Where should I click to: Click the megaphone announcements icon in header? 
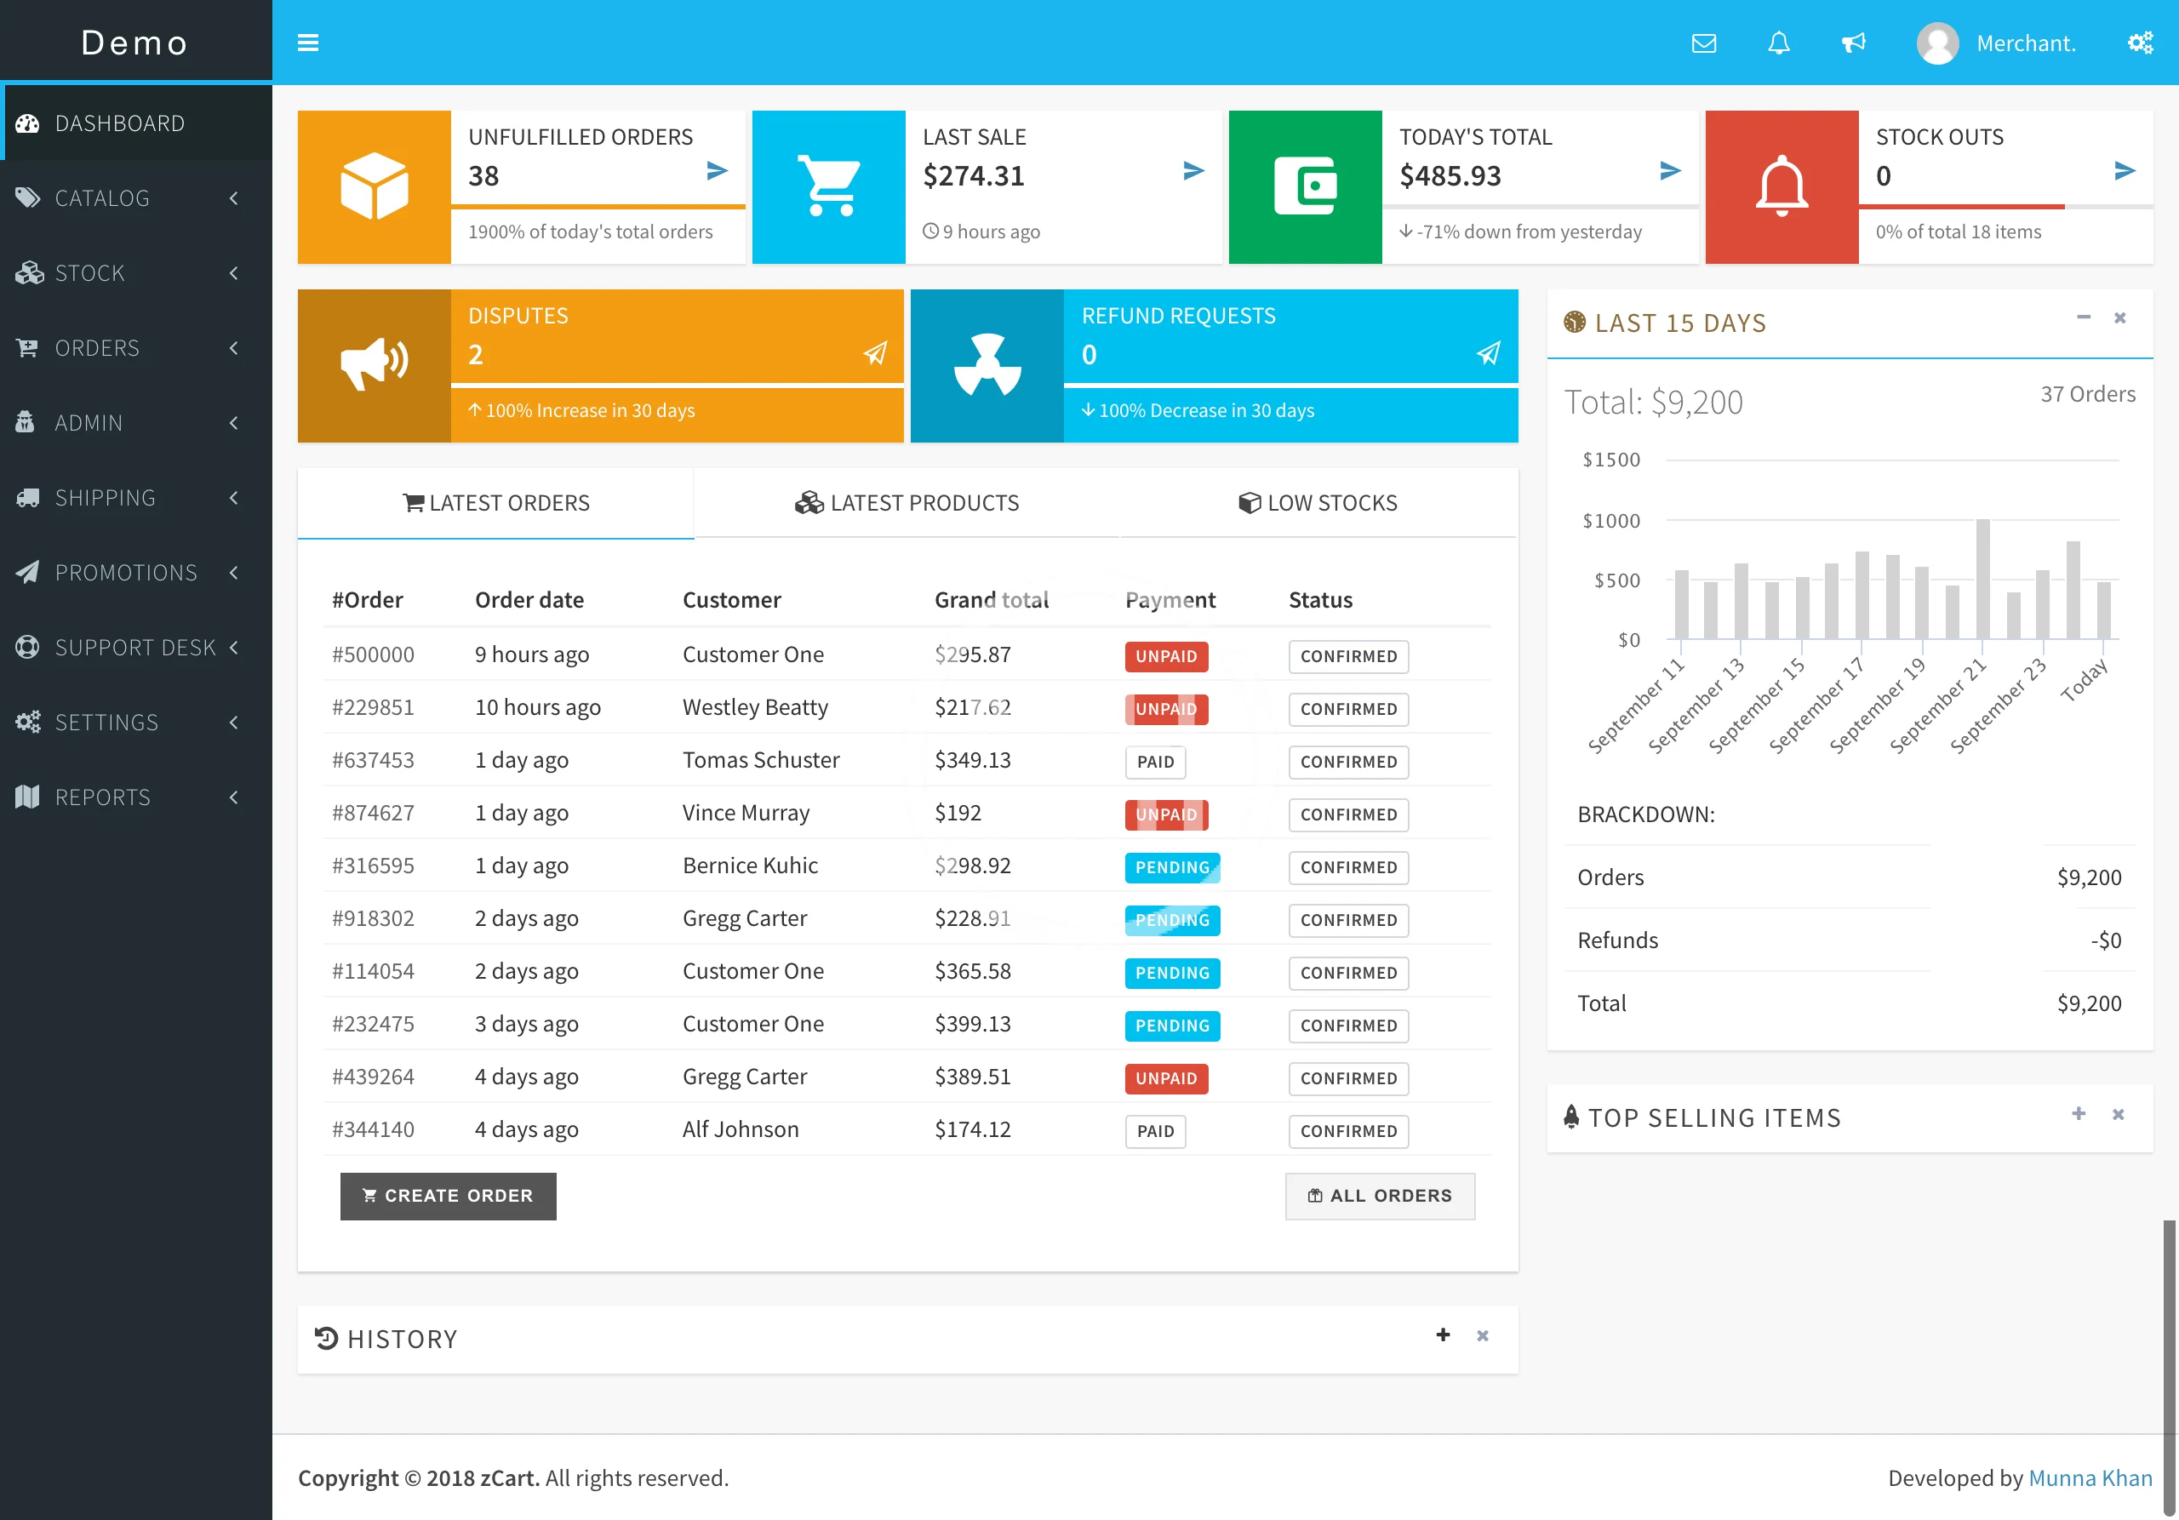tap(1852, 43)
